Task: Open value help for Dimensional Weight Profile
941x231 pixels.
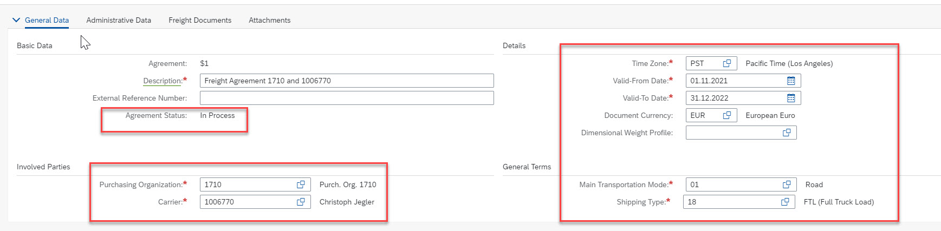Action: pyautogui.click(x=787, y=133)
